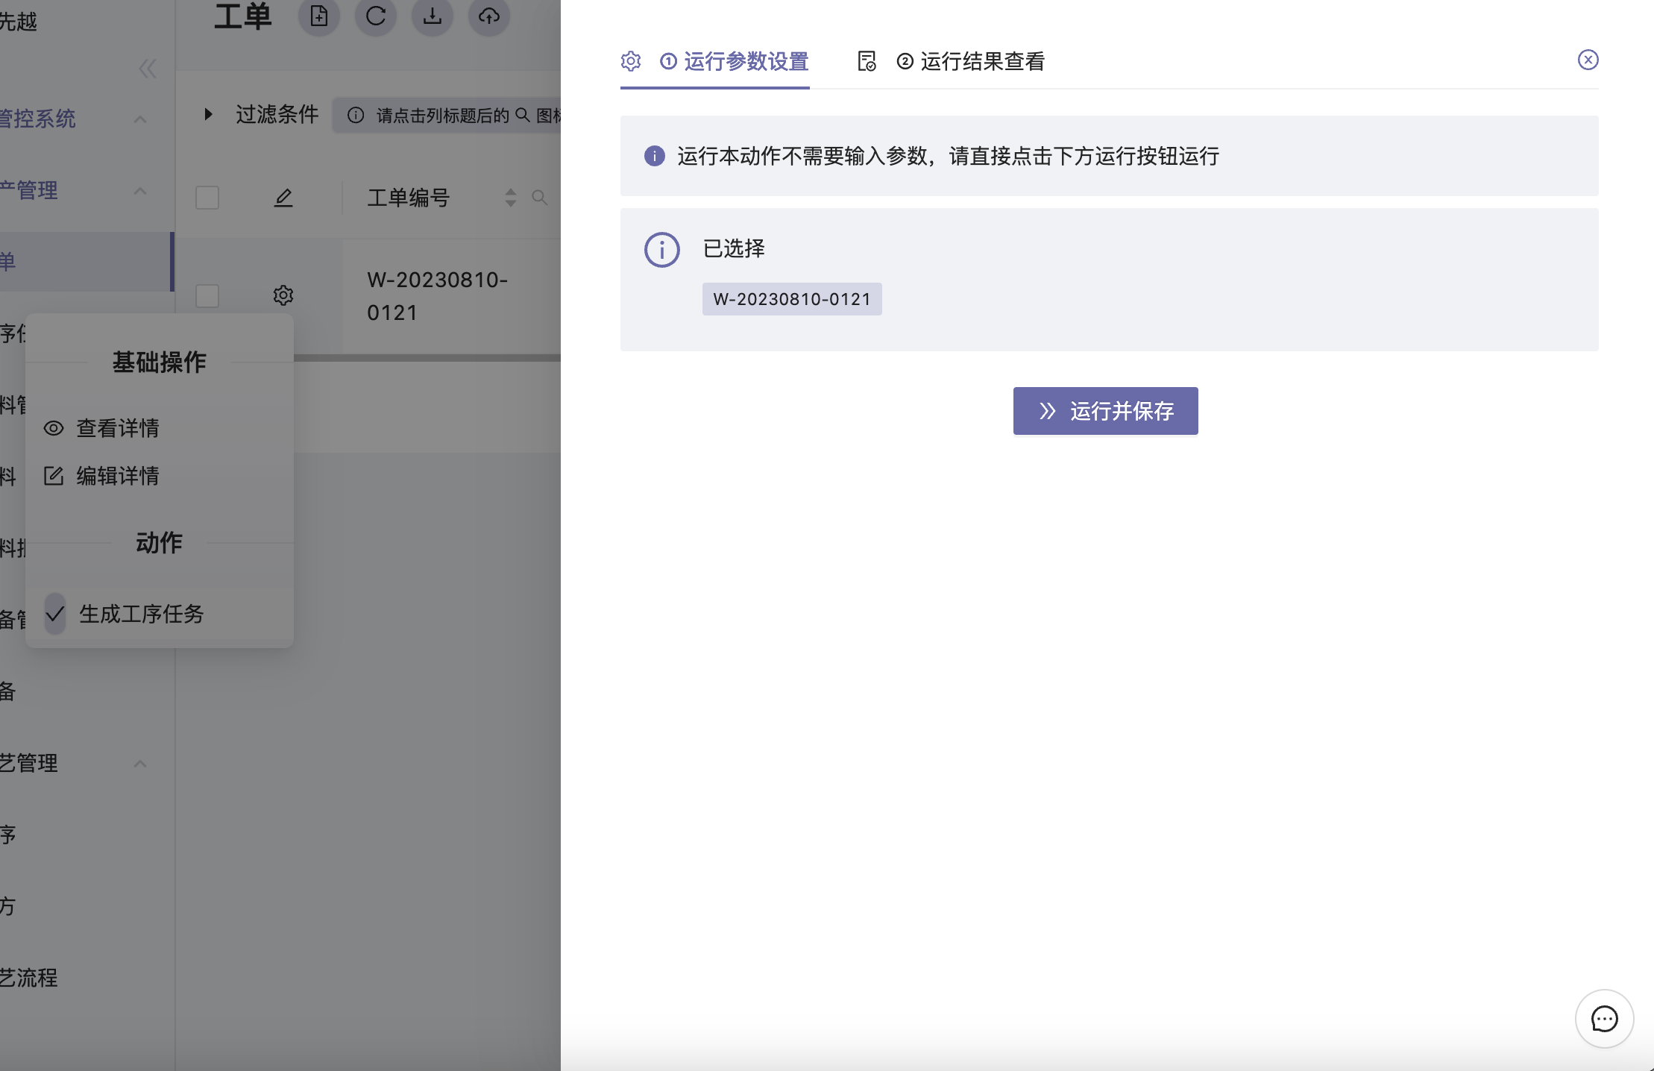Switch to 运行结果查看 tab
The image size is (1654, 1071).
pos(981,61)
